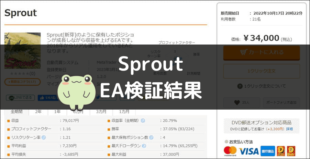This screenshot has height=159, width=310.
Task: Select the 全期間 period tab
Action: click(x=16, y=112)
